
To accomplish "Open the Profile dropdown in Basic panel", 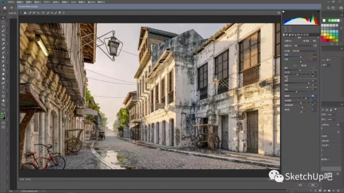I will 304,46.
